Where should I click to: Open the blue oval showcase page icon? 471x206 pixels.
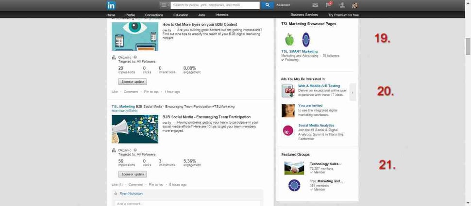click(306, 40)
